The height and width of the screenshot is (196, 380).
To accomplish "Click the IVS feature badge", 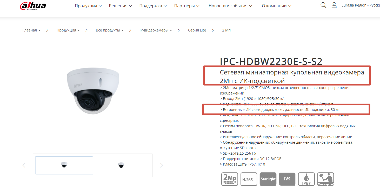I will (287, 179).
